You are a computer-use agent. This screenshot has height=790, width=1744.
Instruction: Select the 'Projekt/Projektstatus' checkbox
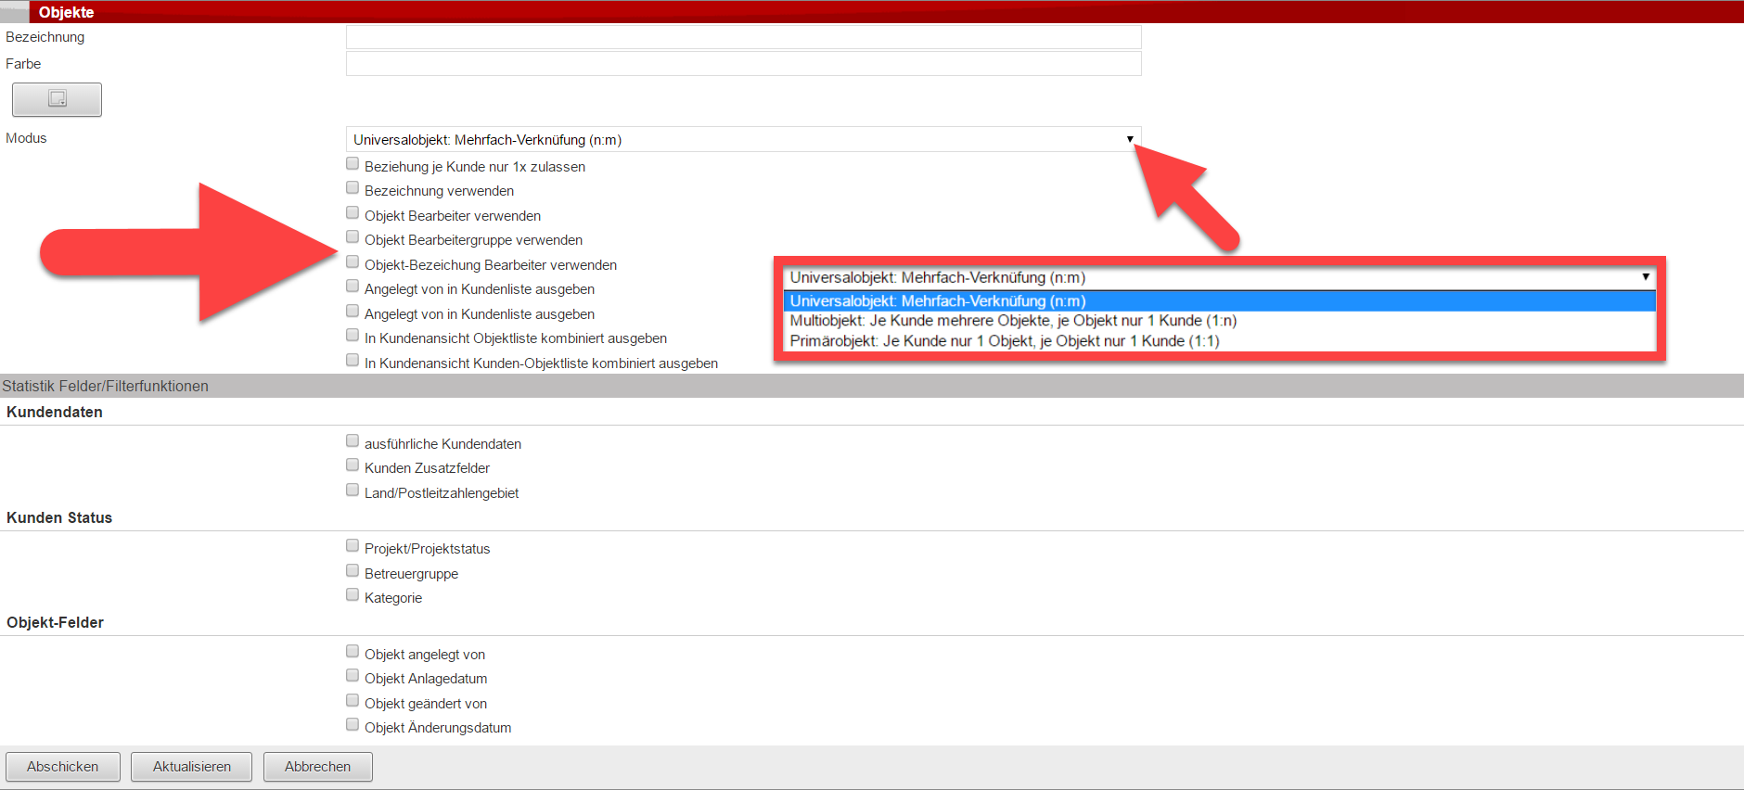[x=353, y=546]
